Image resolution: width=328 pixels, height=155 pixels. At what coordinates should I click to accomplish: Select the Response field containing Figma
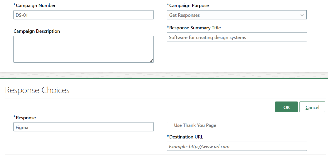(83, 127)
